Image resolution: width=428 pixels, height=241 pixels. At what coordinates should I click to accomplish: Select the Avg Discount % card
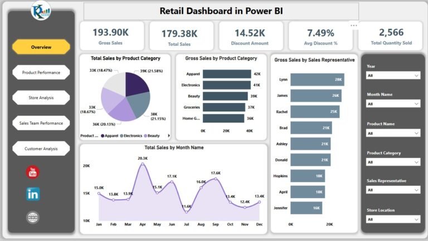(321, 36)
